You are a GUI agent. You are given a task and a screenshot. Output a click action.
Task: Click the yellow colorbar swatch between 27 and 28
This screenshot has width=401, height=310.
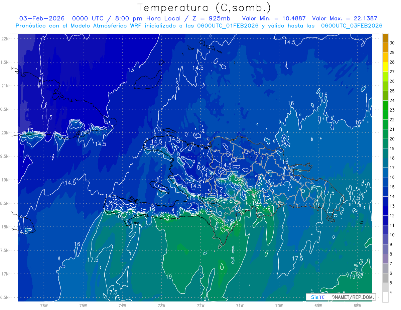pyautogui.click(x=385, y=67)
